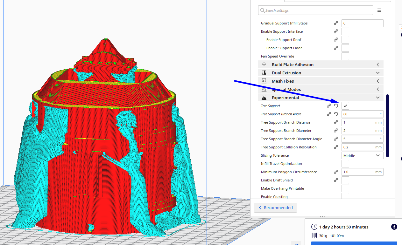Open print info icon next to time estimate

pos(394,227)
